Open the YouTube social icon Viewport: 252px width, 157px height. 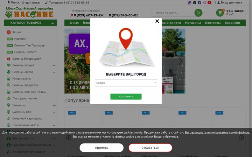click(x=209, y=2)
